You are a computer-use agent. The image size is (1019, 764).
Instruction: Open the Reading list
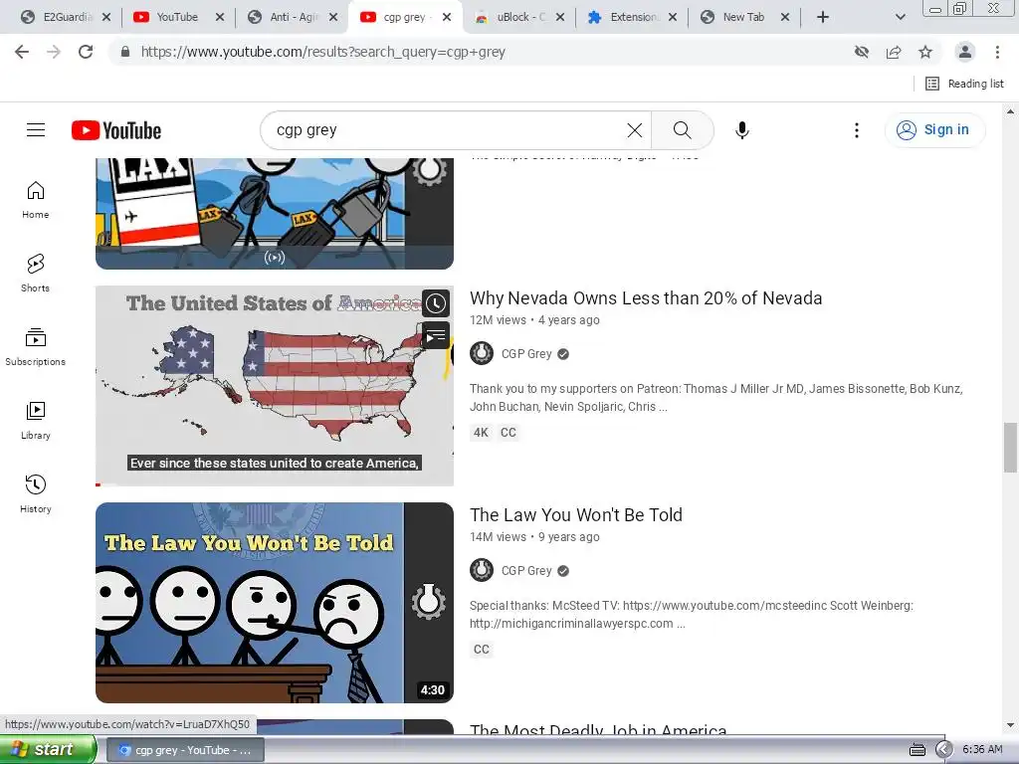click(x=964, y=84)
